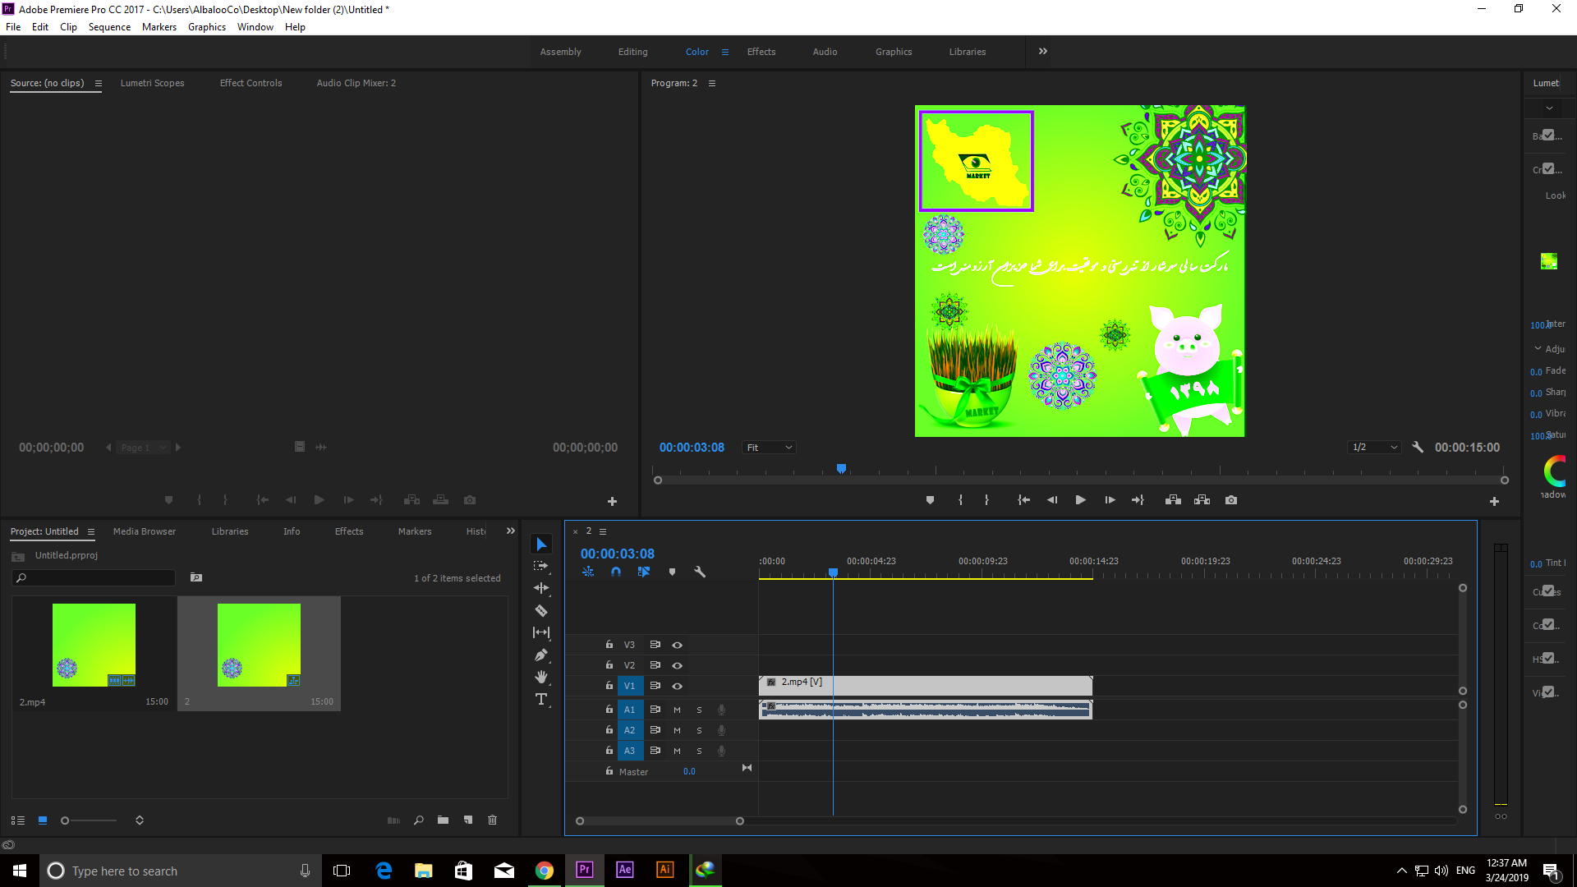Image resolution: width=1577 pixels, height=887 pixels.
Task: Select the Razor tool in toolbar
Action: tap(541, 609)
